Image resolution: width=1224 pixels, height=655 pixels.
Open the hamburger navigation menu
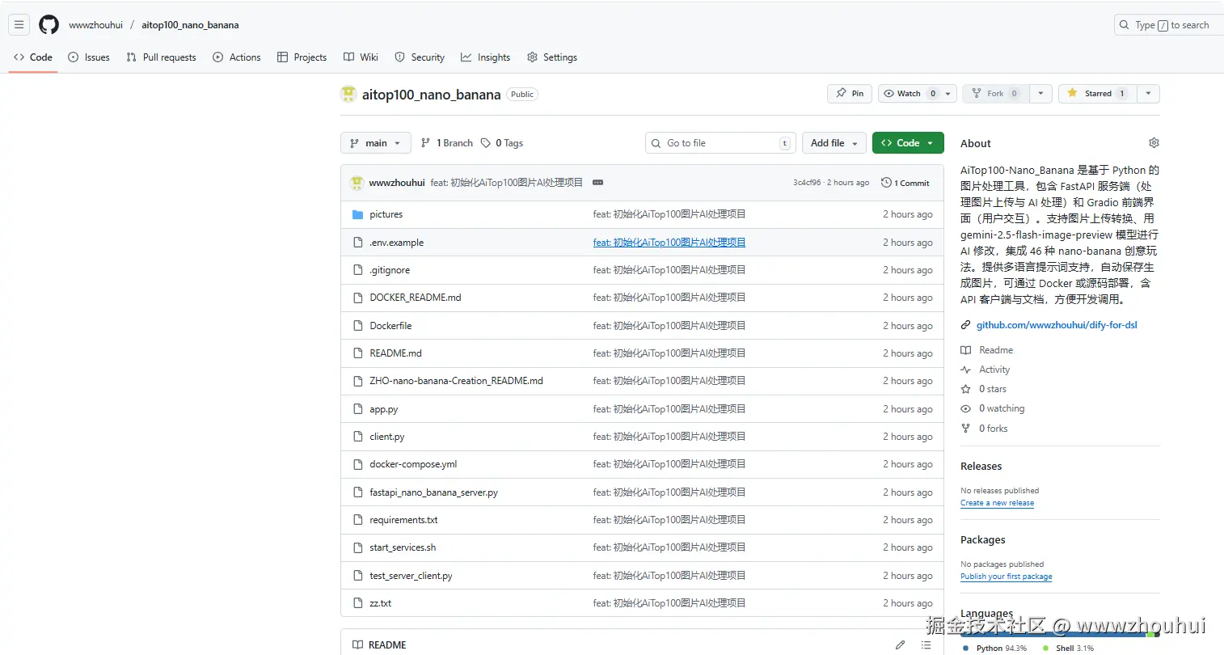19,25
